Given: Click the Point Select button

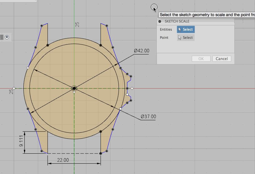Looking at the screenshot, I should [x=186, y=38].
